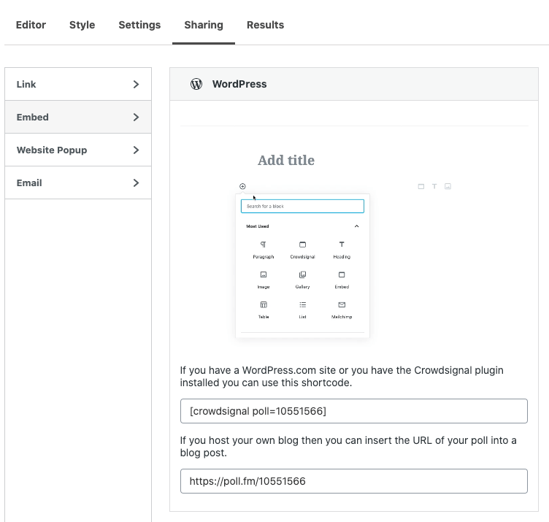Click the Search for a block field
Viewport: 549px width, 522px height.
pyautogui.click(x=302, y=207)
